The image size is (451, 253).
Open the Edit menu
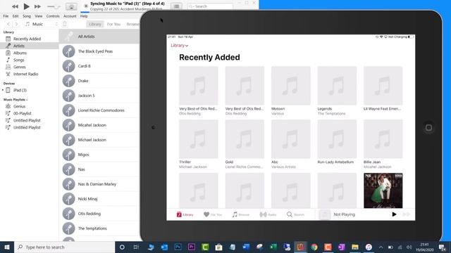click(16, 16)
